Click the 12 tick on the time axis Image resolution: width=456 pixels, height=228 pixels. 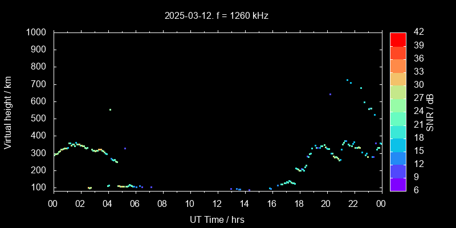pyautogui.click(x=217, y=203)
